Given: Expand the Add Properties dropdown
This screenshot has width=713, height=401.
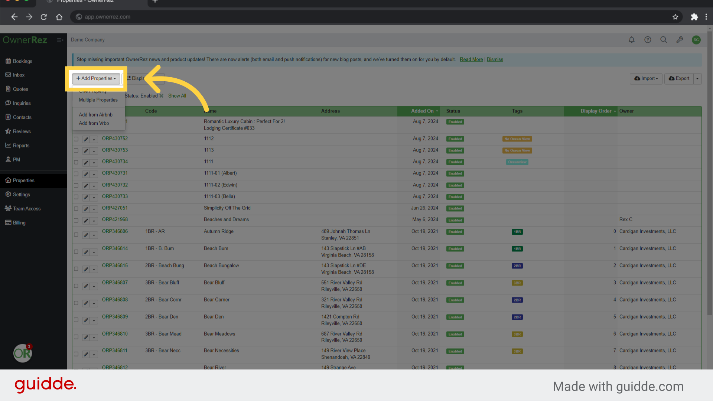Looking at the screenshot, I should click(x=96, y=78).
